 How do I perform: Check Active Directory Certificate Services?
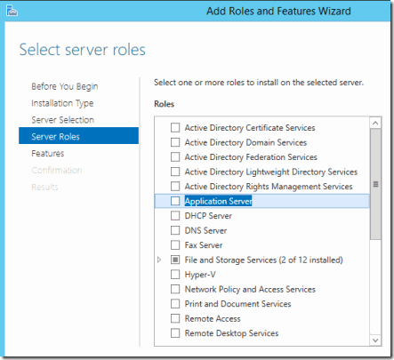(x=175, y=128)
